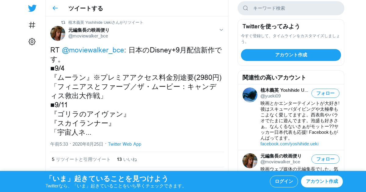Screen dimensions: 366x192
Task: Click the Twitter bird logo
Action: click(x=32, y=8)
